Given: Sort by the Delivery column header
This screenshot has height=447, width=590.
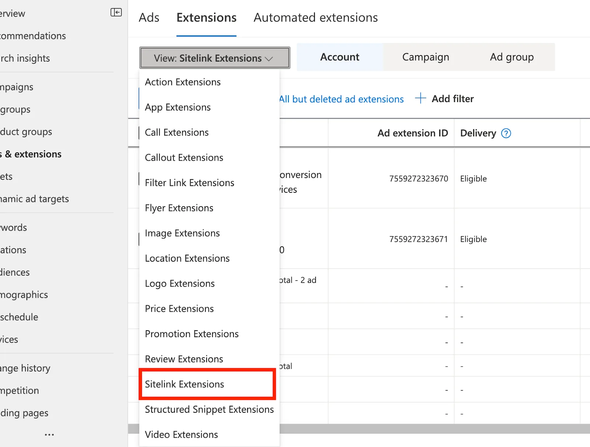Looking at the screenshot, I should point(478,133).
